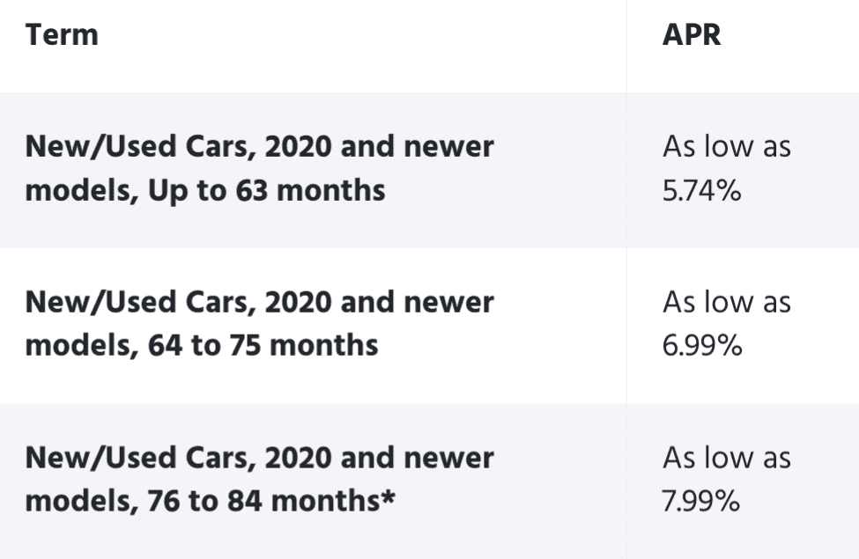Viewport: 859px width, 559px height.
Task: Select the 5.74% rate value
Action: tap(701, 191)
